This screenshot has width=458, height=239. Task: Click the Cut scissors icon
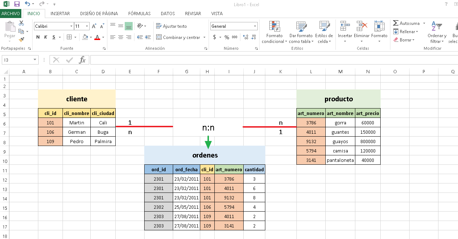tap(21, 23)
